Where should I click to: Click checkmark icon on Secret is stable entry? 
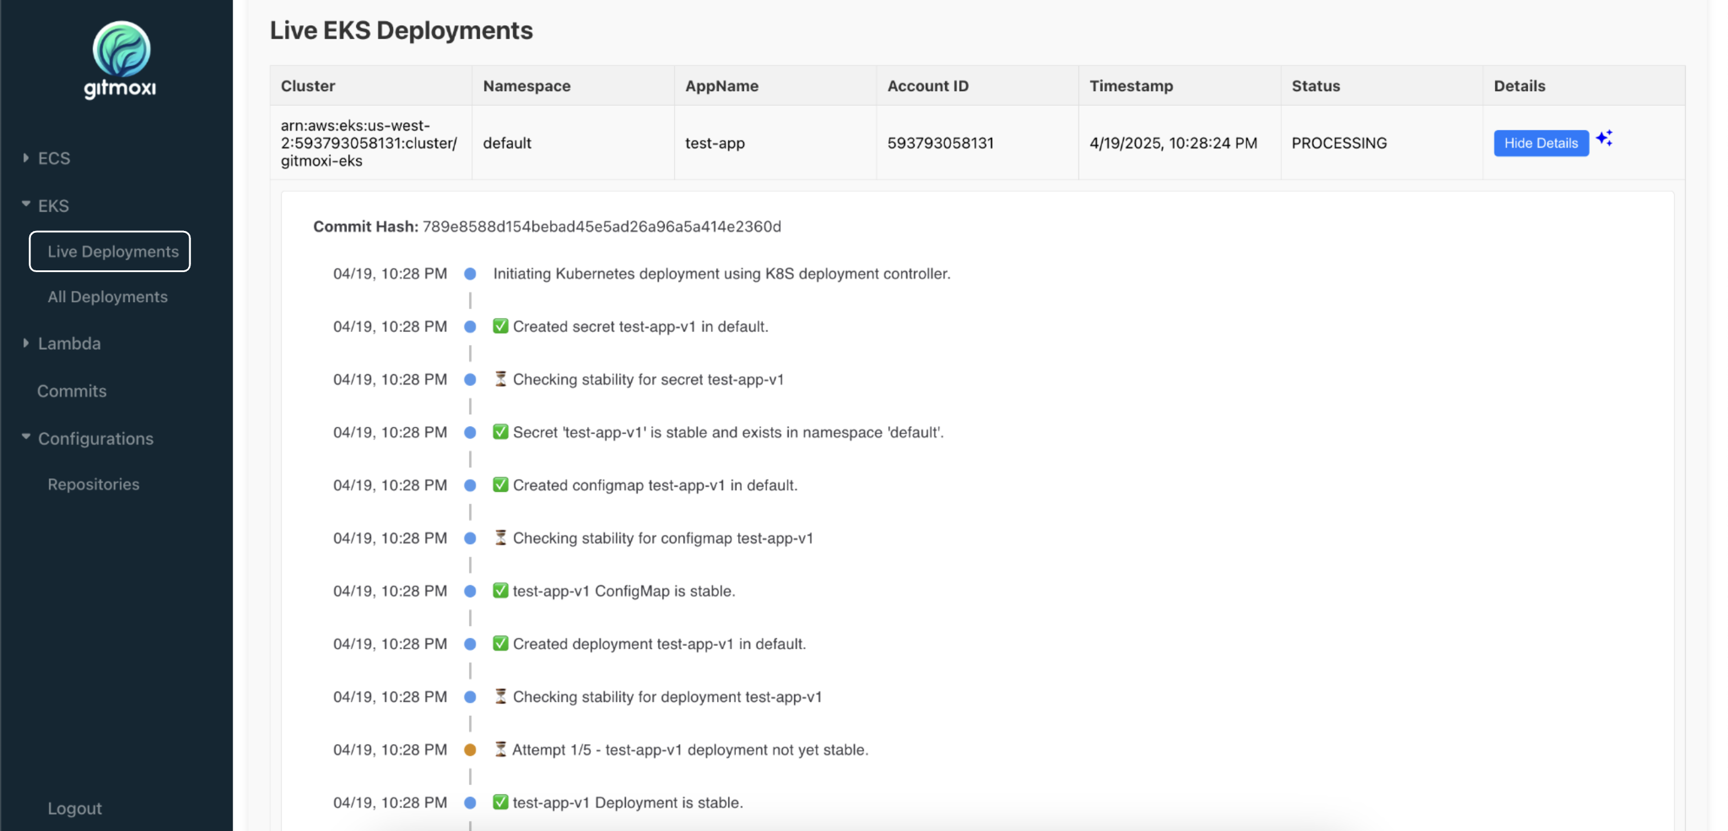pyautogui.click(x=500, y=432)
